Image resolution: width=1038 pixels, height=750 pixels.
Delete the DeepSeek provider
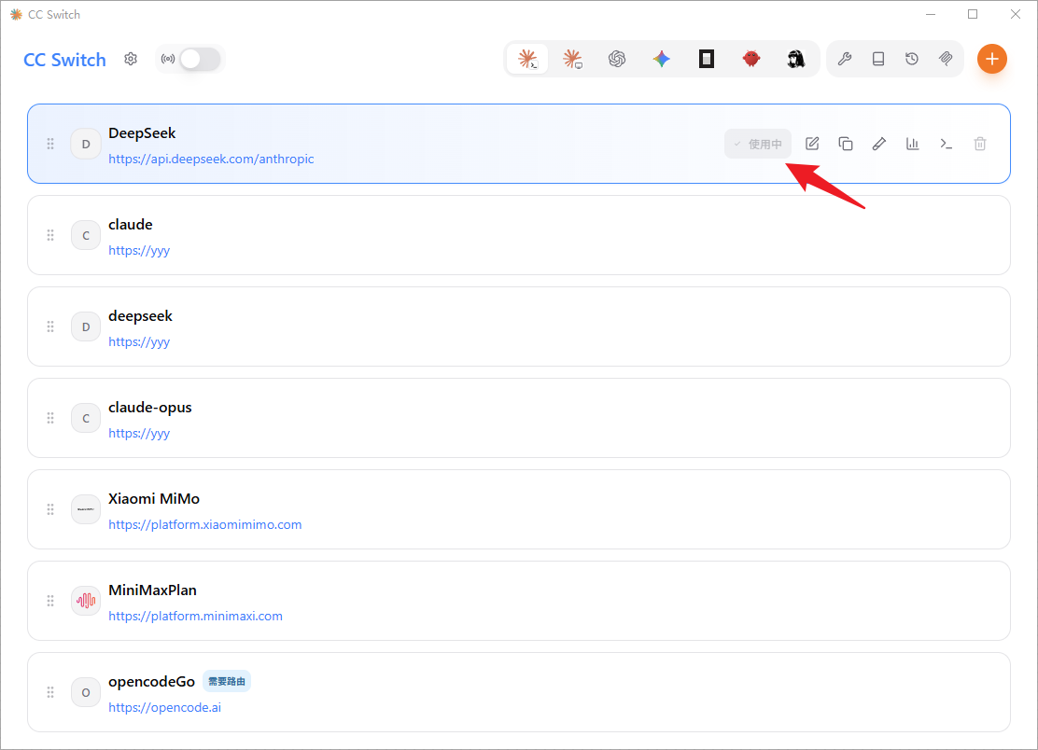[x=980, y=144]
